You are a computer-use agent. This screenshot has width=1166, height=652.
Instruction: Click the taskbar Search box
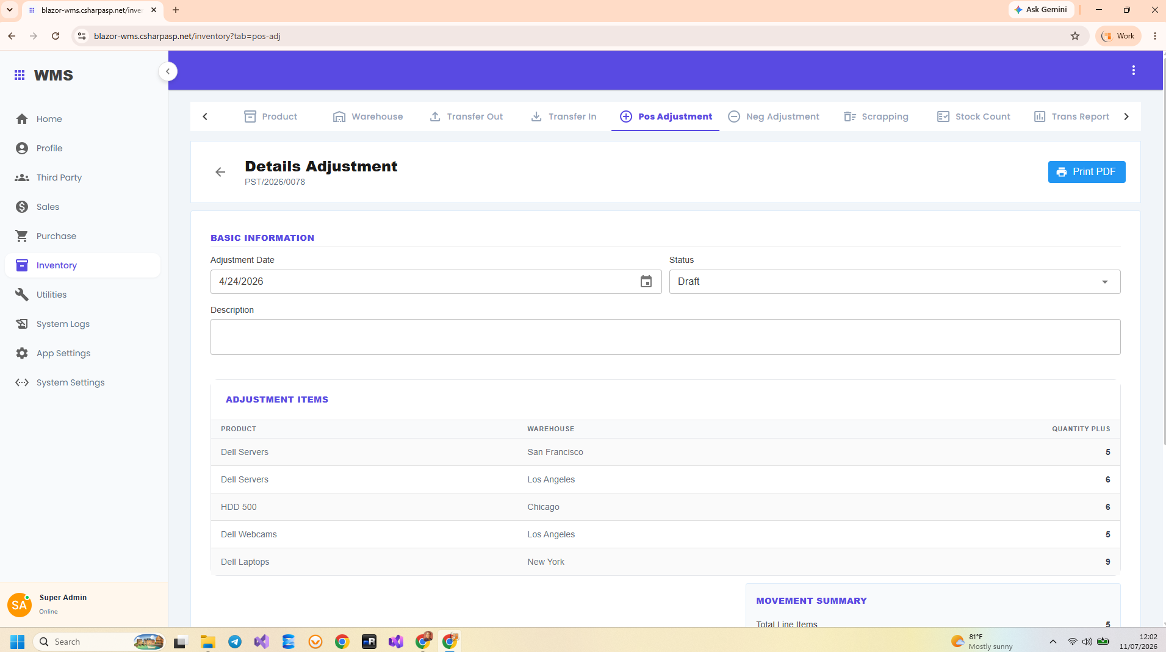tap(99, 642)
